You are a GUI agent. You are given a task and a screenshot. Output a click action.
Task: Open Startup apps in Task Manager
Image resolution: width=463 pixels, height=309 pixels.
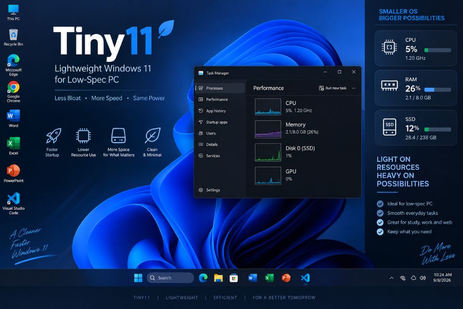click(220, 122)
